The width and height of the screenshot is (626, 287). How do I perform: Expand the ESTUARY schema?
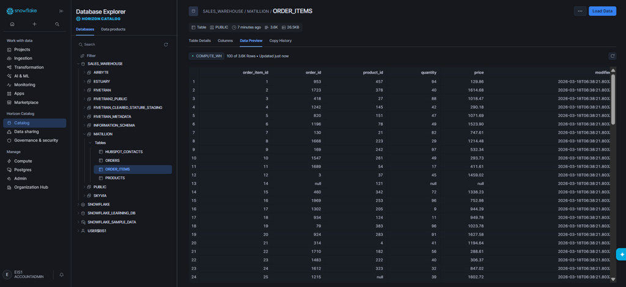(x=84, y=81)
